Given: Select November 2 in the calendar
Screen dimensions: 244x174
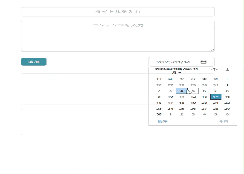Looking at the screenshot, I should [159, 91].
